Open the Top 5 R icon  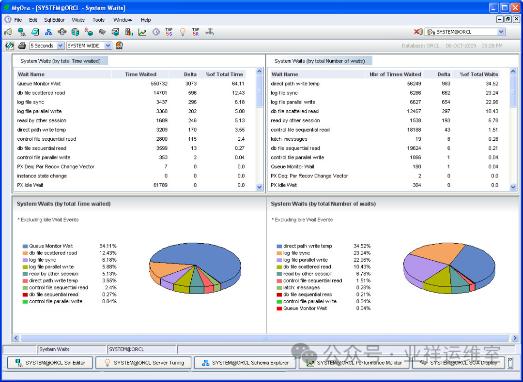pyautogui.click(x=196, y=32)
